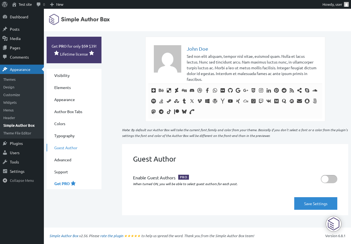Click the Bluesky butterfly icon
This screenshot has width=351, height=244.
[184, 112]
